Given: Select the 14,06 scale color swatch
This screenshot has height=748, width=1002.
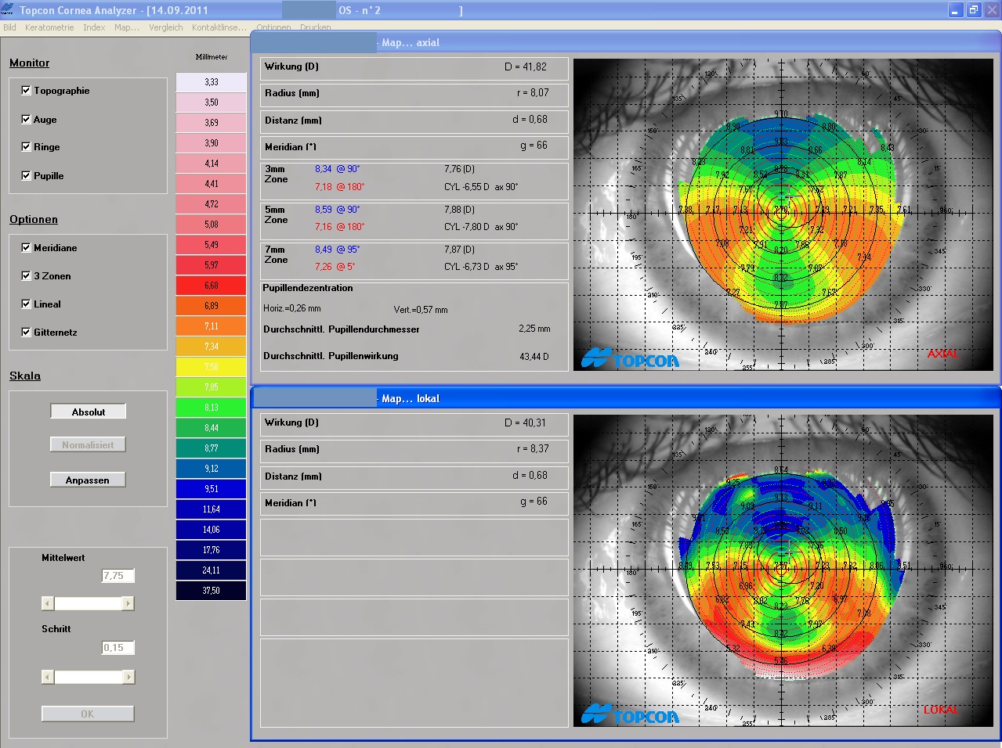Looking at the screenshot, I should (x=212, y=530).
